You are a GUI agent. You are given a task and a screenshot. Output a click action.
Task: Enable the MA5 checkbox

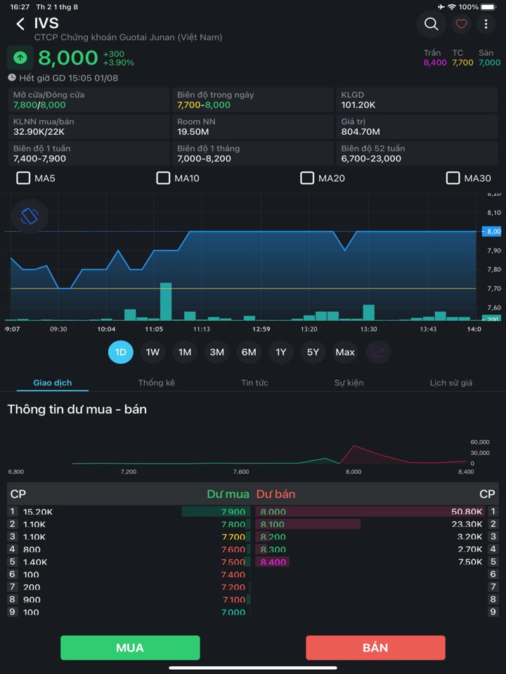[x=23, y=178]
